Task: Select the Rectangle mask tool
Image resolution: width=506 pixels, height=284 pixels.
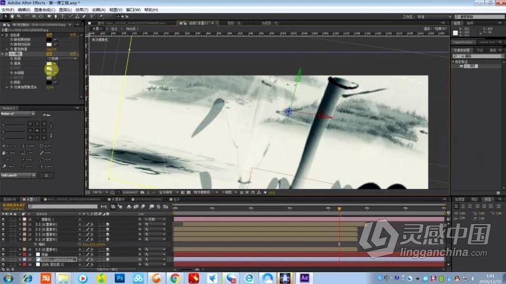Action: [49, 16]
